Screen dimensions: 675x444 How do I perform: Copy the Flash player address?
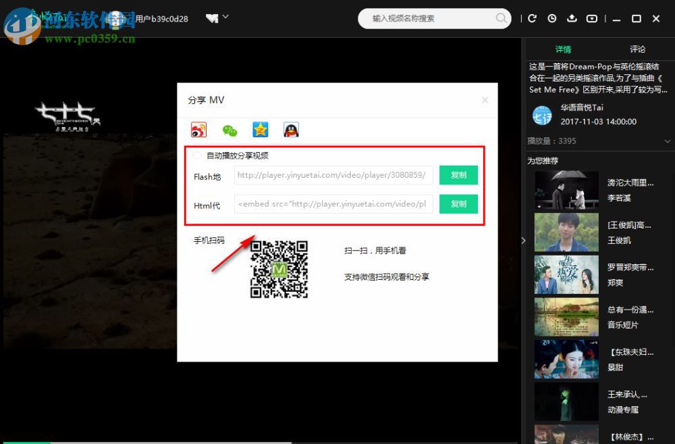pyautogui.click(x=458, y=175)
